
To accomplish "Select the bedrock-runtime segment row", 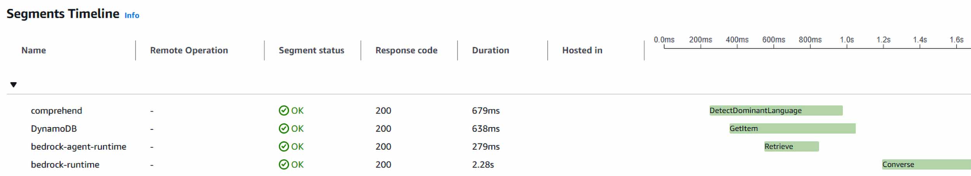I will coord(489,164).
